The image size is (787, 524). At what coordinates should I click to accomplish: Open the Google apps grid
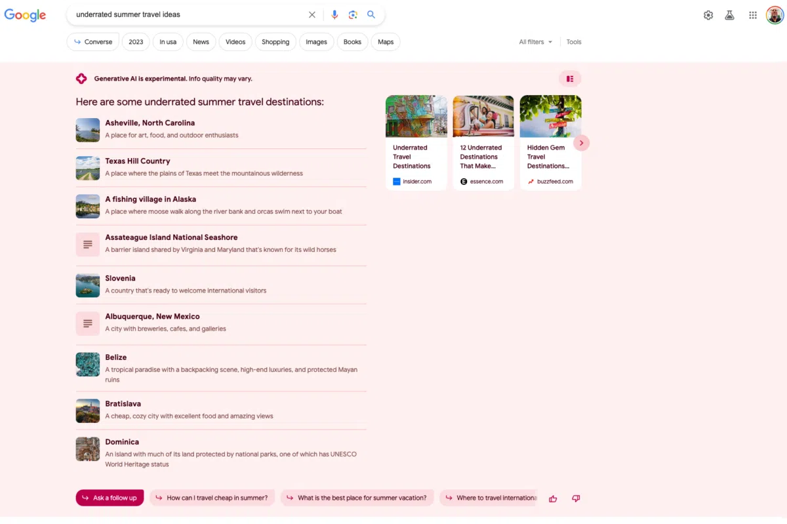click(753, 15)
